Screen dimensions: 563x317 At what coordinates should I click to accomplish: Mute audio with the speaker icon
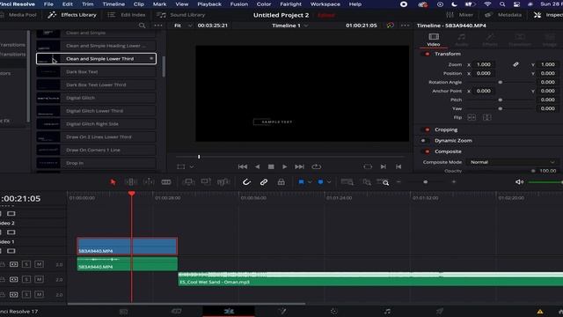[x=519, y=182]
